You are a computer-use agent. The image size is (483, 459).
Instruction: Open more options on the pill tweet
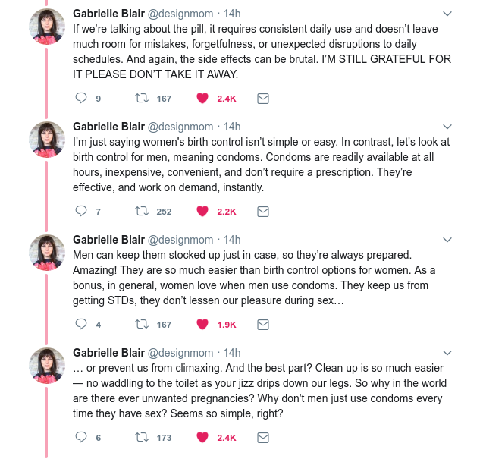click(x=447, y=14)
